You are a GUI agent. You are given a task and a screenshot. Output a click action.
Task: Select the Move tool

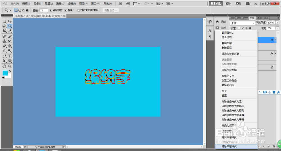(10, 21)
